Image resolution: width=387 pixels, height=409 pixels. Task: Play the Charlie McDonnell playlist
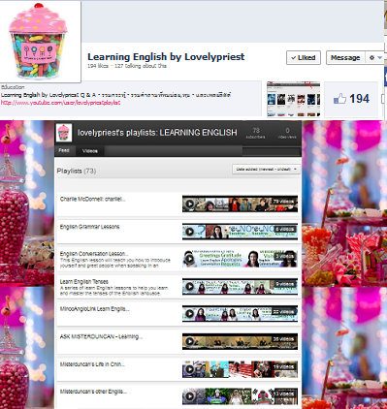click(190, 204)
